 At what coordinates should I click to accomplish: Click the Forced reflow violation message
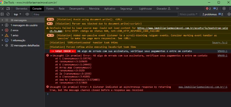(93, 47)
